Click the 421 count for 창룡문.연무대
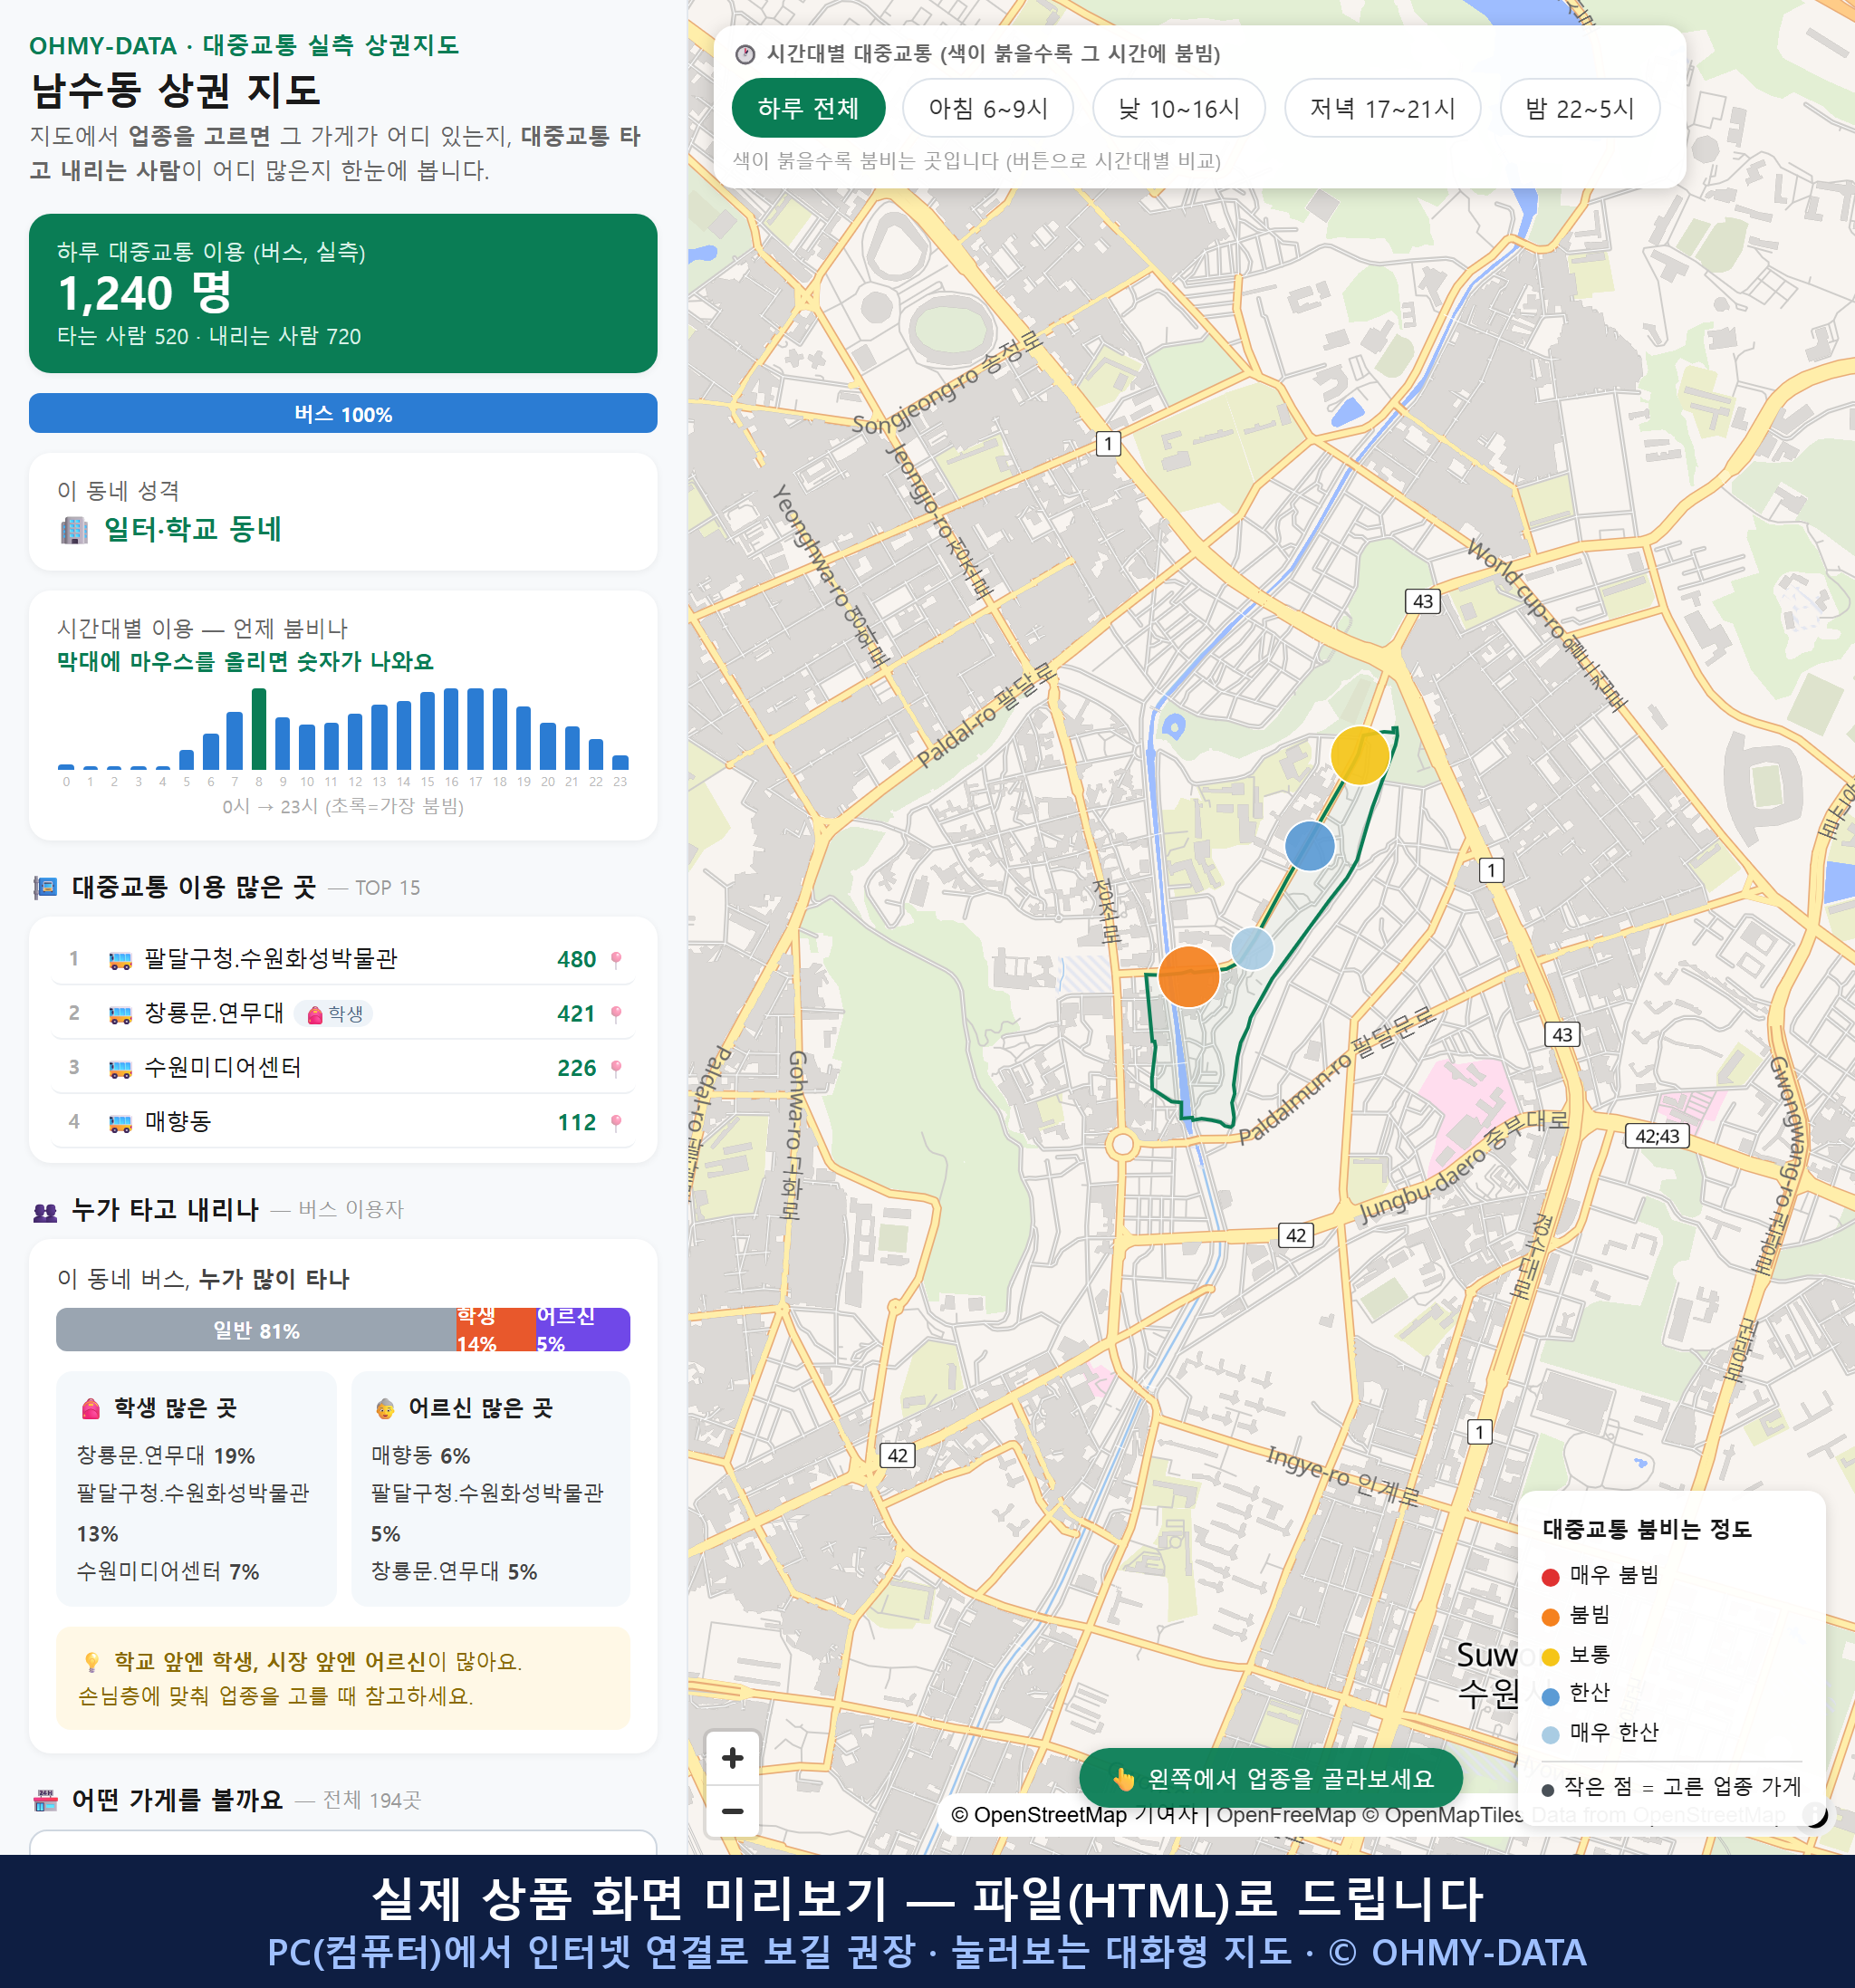The image size is (1855, 1988). [x=576, y=1014]
